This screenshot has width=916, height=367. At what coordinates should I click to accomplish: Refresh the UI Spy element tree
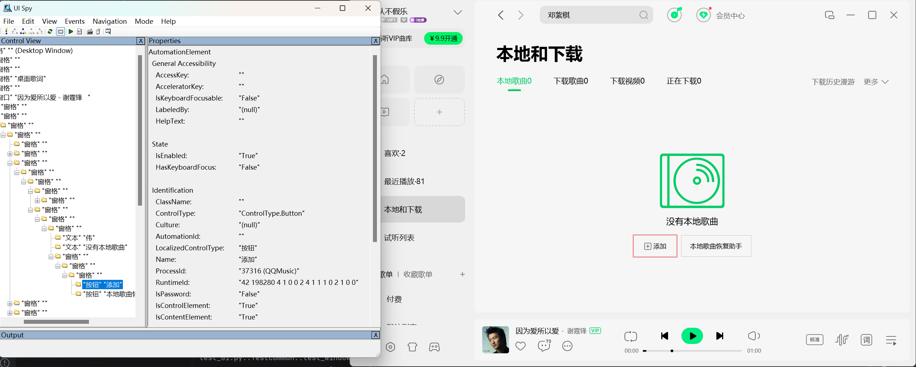[x=50, y=31]
